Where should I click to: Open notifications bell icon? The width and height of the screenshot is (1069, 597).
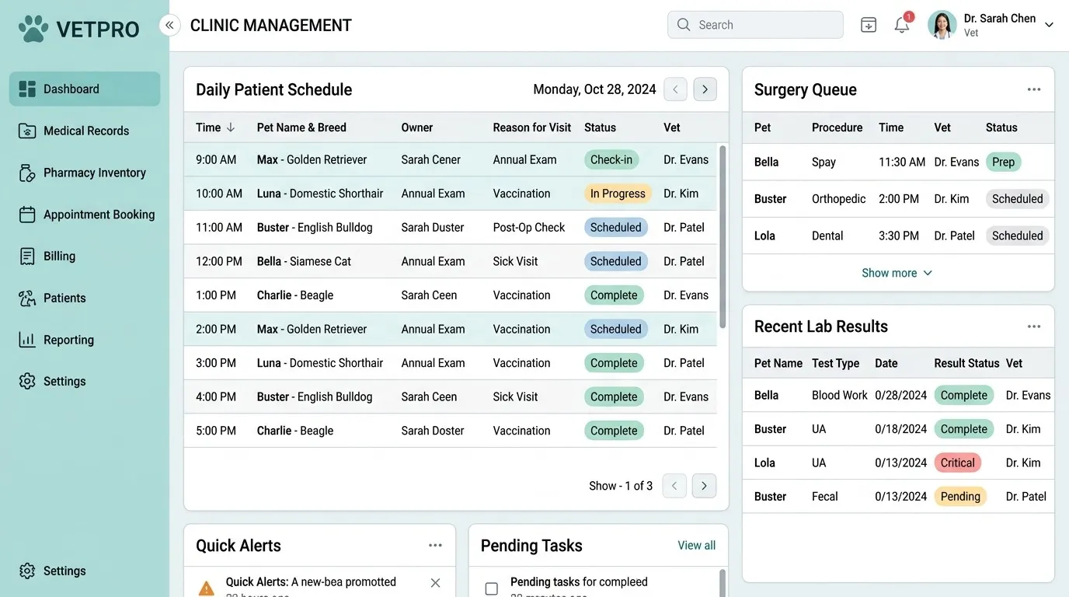(x=902, y=25)
